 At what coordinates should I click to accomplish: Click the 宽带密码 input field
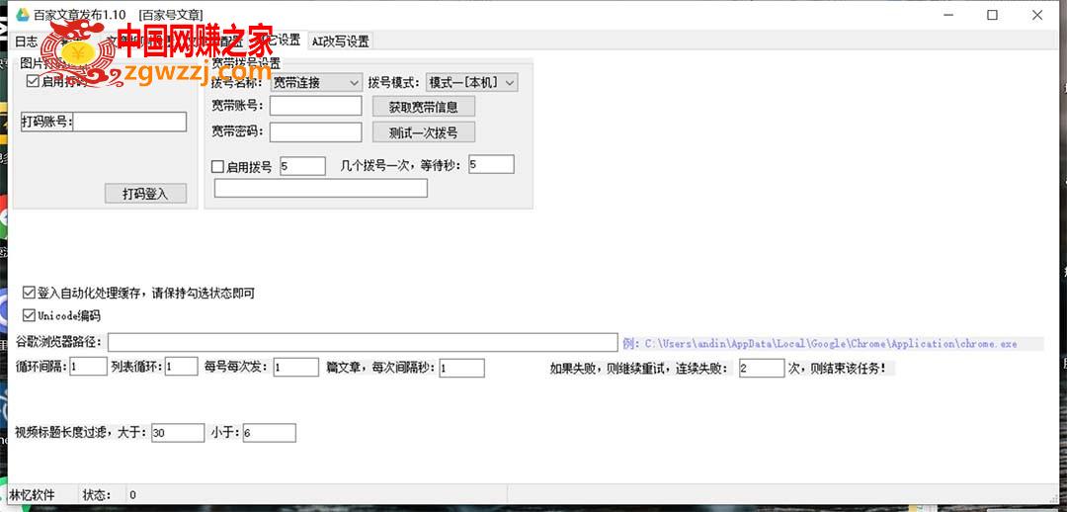(x=316, y=132)
